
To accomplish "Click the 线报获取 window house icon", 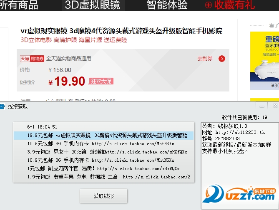I will 2,106.
